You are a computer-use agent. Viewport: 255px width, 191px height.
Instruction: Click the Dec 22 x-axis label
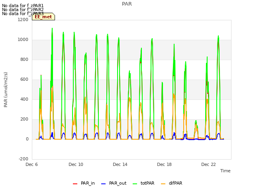pyautogui.click(x=208, y=164)
